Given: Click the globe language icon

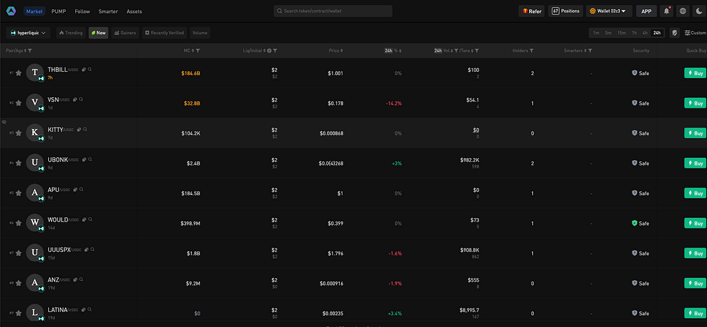Looking at the screenshot, I should tap(683, 11).
